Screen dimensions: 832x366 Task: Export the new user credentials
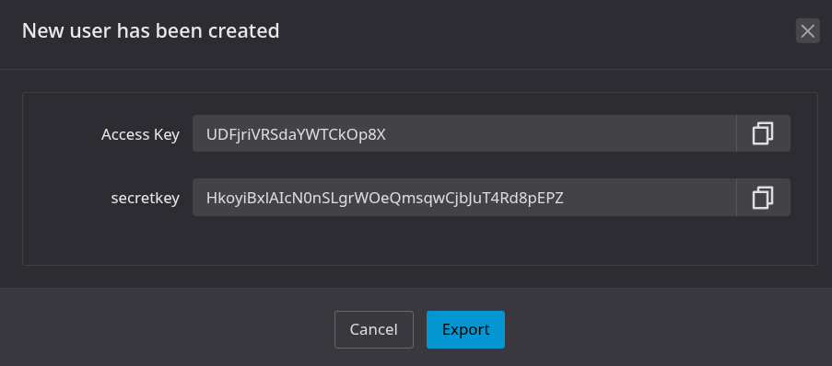point(465,329)
